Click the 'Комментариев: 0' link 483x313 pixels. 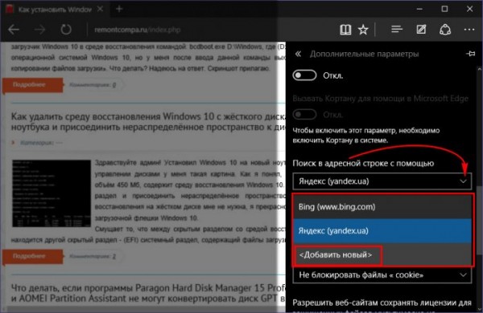tap(93, 85)
